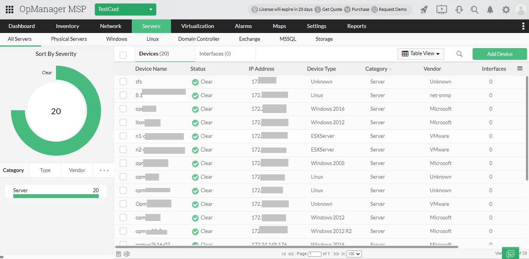The image size is (529, 259).
Task: Click the Purchase cart icon
Action: (347, 9)
